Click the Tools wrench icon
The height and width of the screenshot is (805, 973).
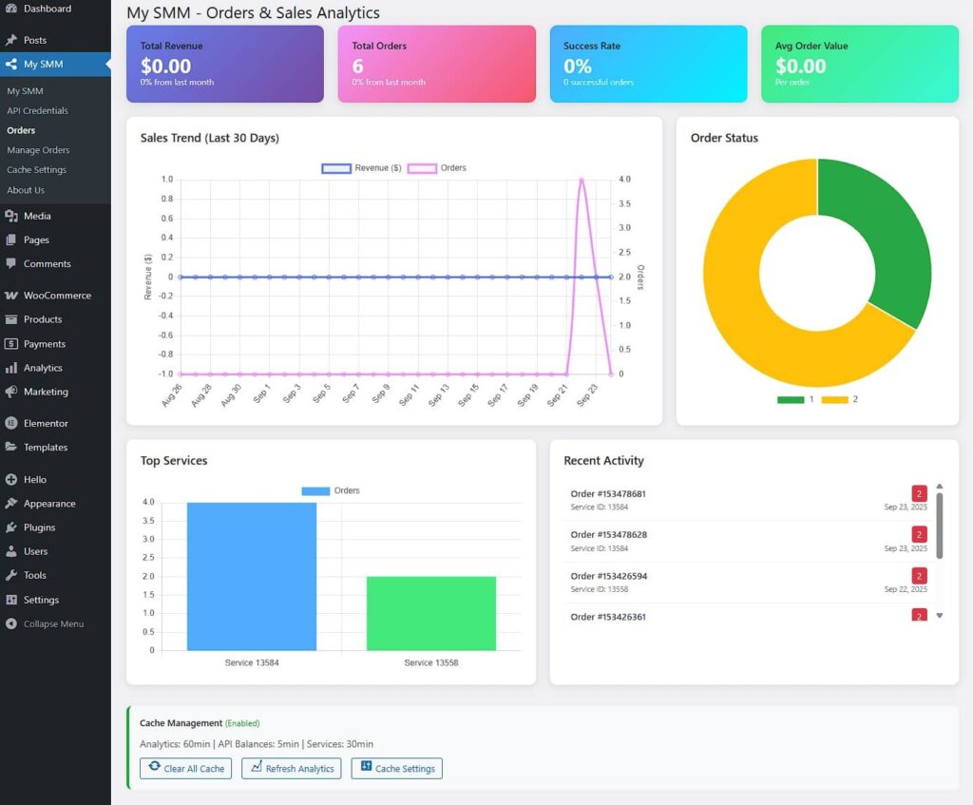click(11, 575)
